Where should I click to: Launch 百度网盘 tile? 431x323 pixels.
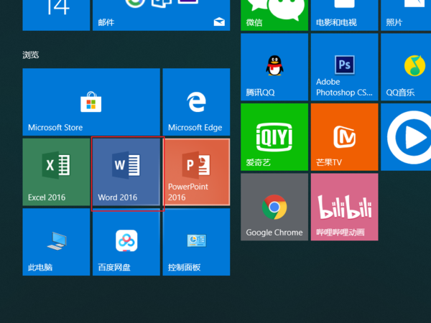[126, 242]
